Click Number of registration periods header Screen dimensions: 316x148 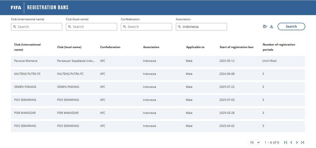(279, 47)
